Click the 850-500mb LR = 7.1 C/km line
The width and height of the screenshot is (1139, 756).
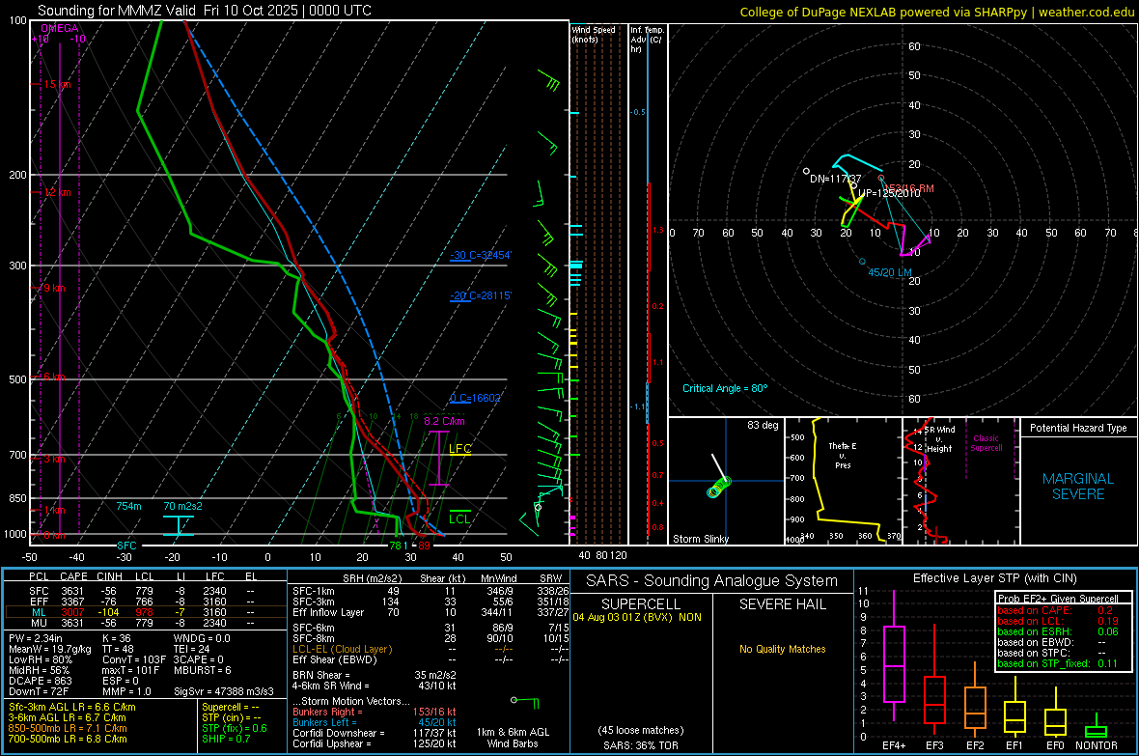tap(68, 728)
